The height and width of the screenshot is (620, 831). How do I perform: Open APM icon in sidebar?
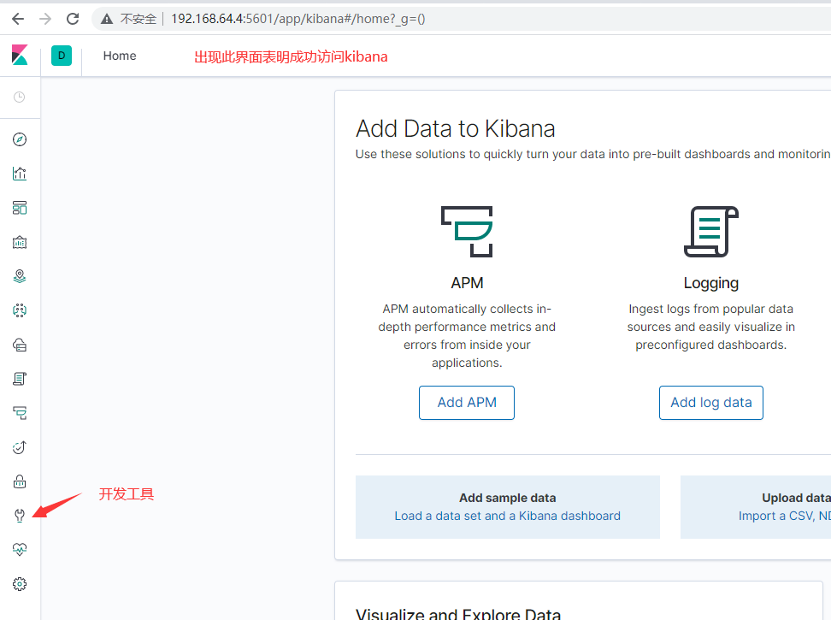[x=20, y=413]
